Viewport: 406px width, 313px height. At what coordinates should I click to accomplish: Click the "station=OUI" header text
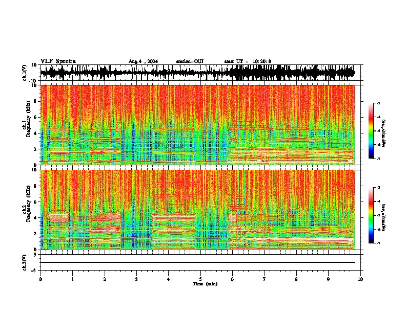pos(190,61)
